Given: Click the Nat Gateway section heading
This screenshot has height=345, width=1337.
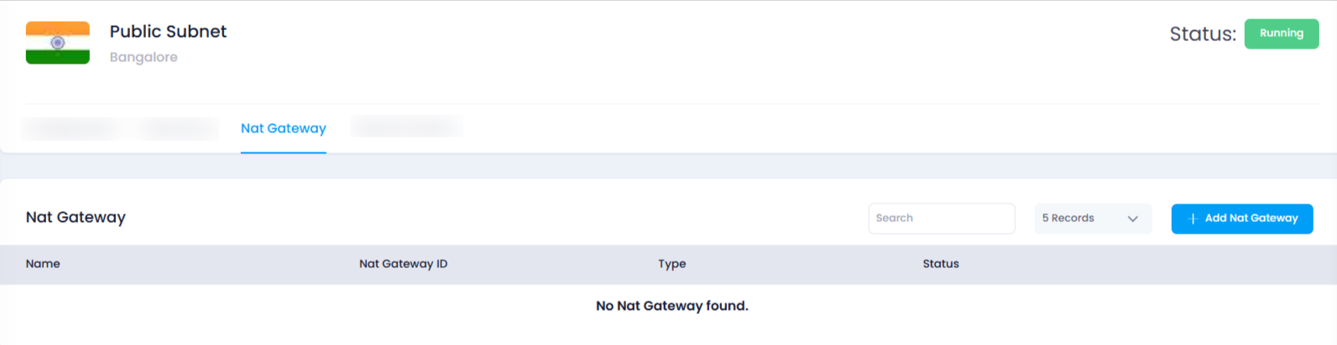Looking at the screenshot, I should click(x=76, y=218).
